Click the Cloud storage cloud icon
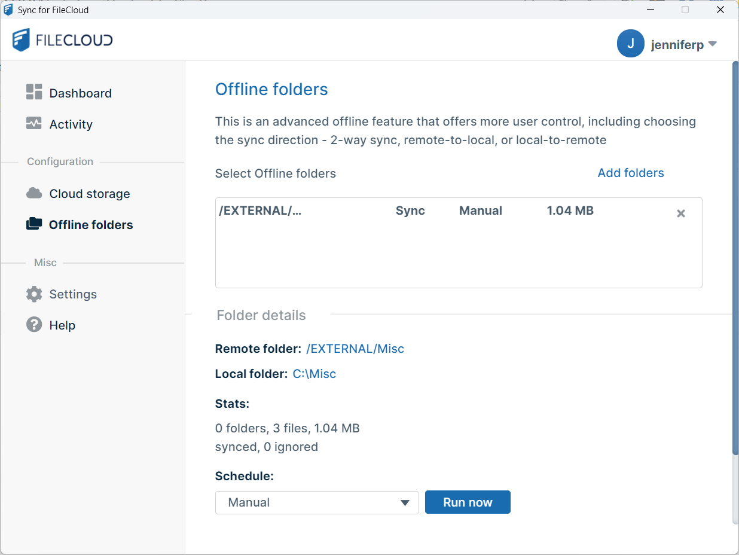739x555 pixels. click(34, 193)
